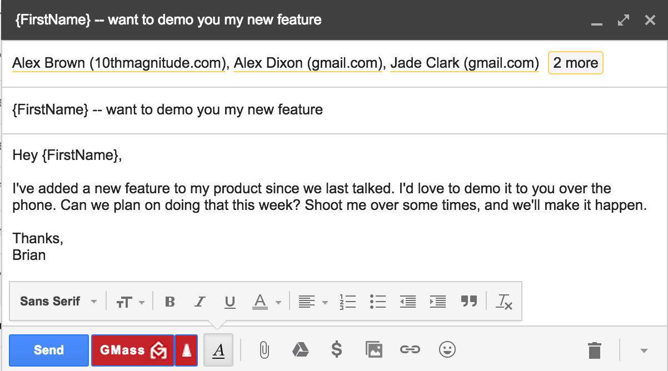Insert files using the Google Drive icon
This screenshot has height=371, width=668.
pyautogui.click(x=301, y=349)
